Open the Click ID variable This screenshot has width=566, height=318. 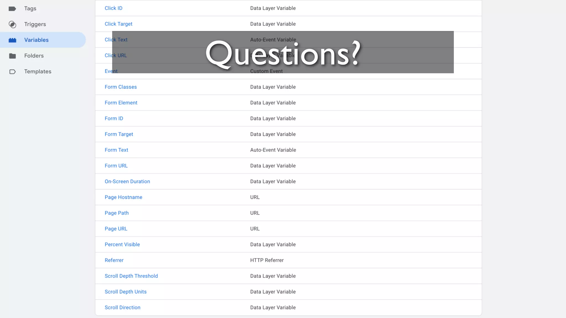[114, 8]
